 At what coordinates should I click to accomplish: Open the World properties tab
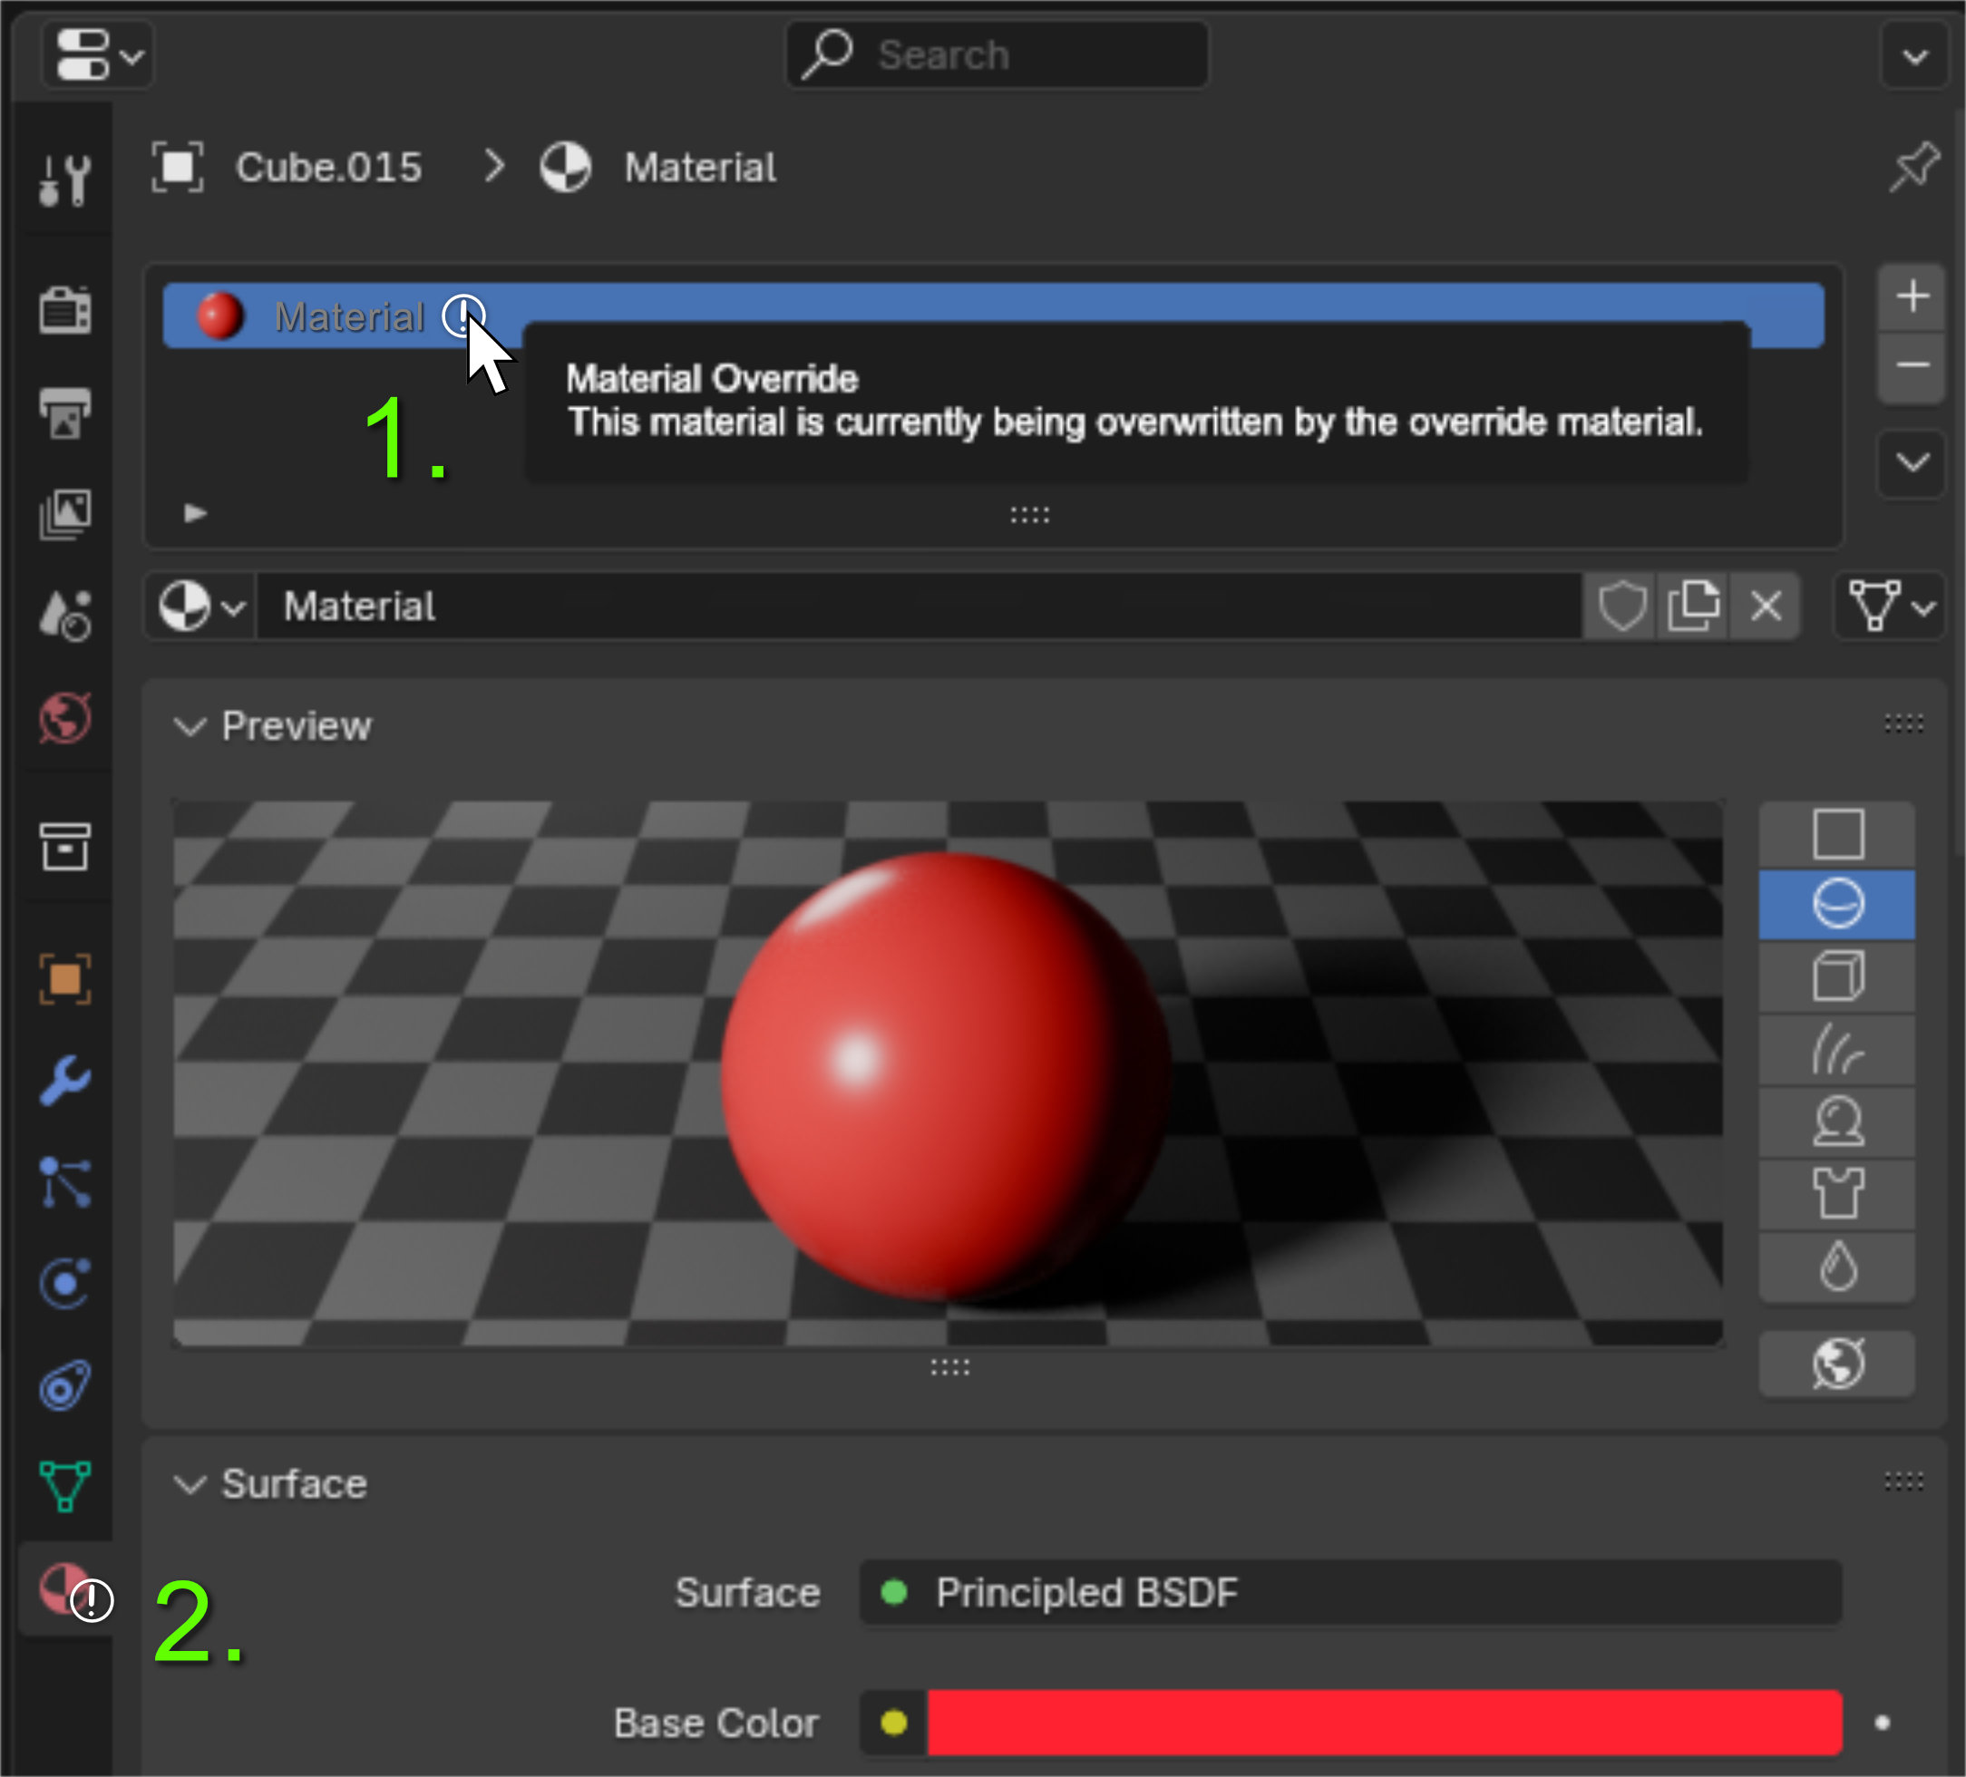click(x=65, y=718)
